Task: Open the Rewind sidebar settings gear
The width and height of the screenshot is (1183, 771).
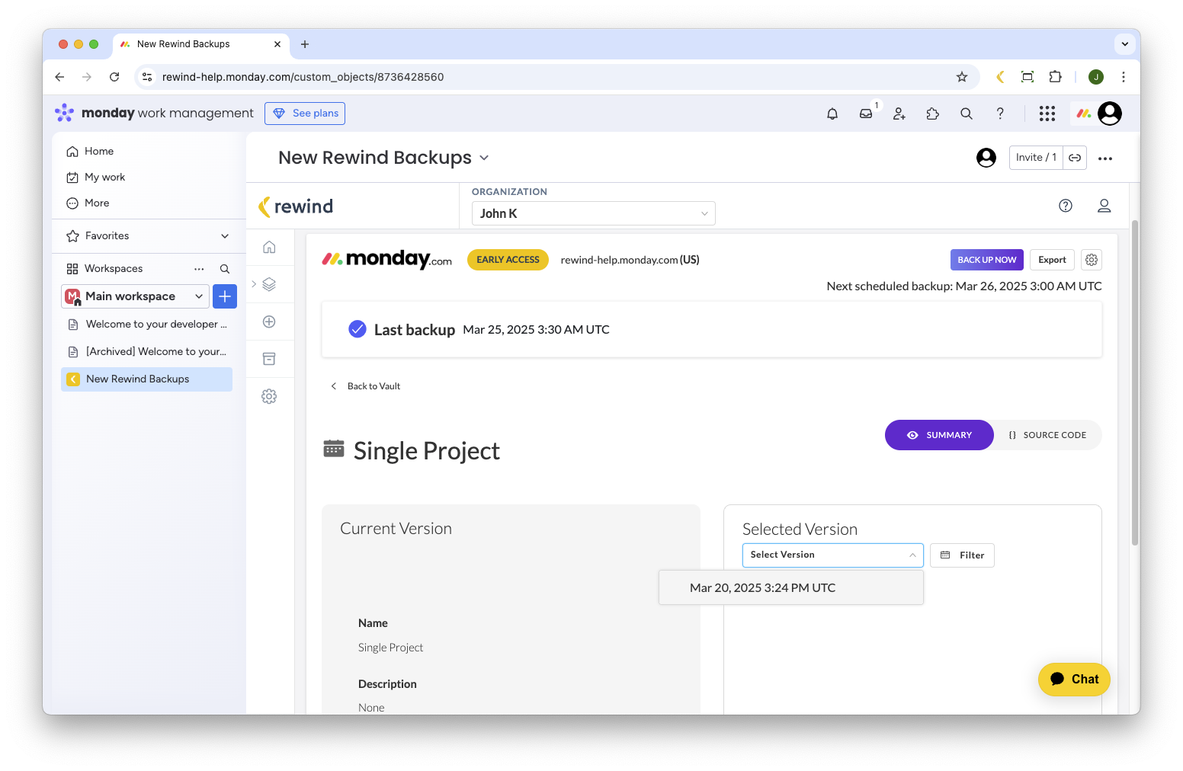Action: tap(269, 396)
